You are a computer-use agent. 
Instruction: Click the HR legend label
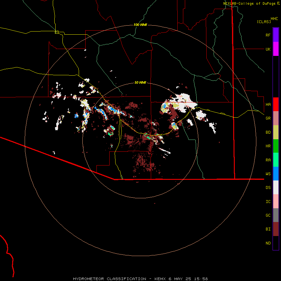pyautogui.click(x=268, y=146)
